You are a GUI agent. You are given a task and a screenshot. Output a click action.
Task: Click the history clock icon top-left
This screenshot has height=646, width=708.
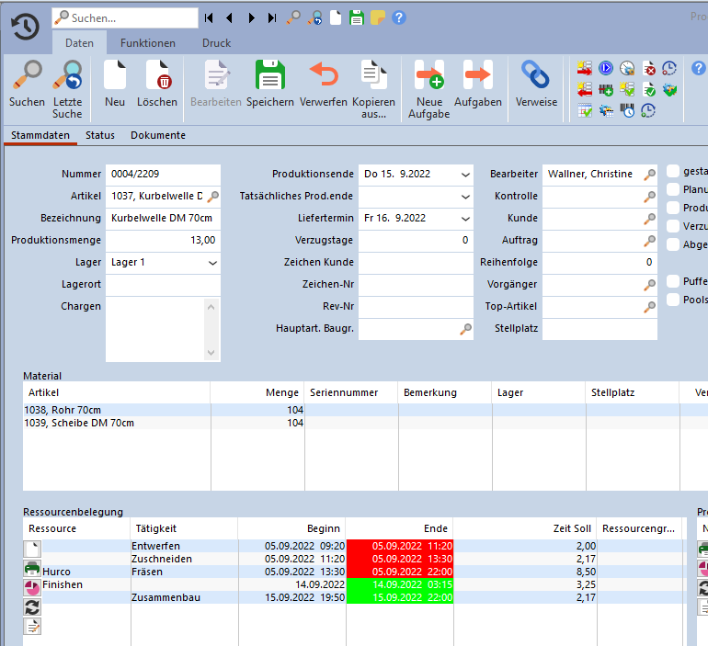click(x=25, y=27)
